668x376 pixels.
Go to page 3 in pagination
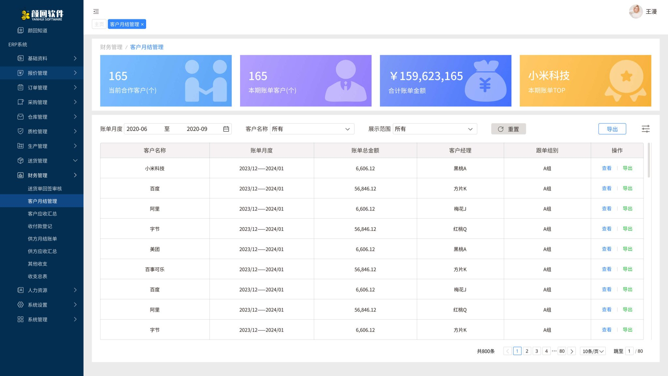(x=537, y=351)
